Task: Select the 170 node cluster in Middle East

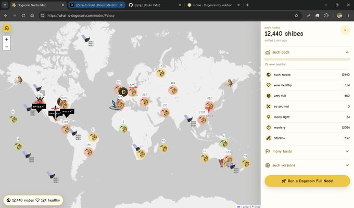Action: coord(165,112)
